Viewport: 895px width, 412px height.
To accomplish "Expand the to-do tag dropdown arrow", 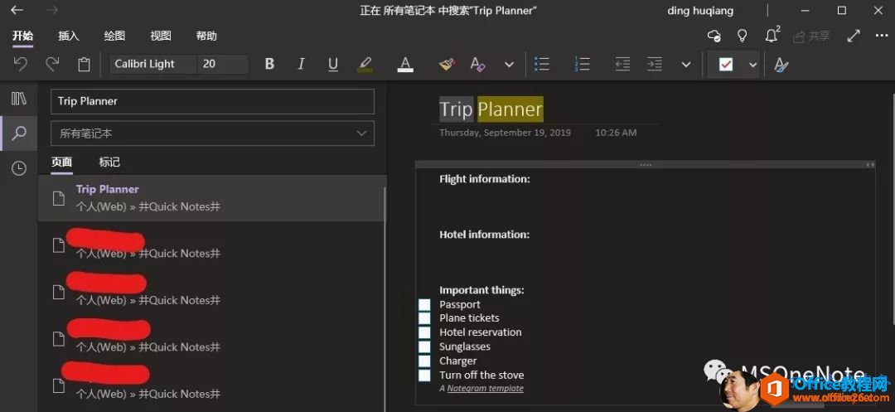I will [x=752, y=65].
